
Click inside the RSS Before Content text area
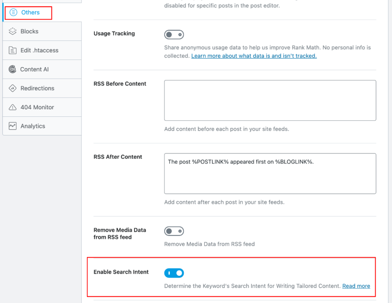270,100
